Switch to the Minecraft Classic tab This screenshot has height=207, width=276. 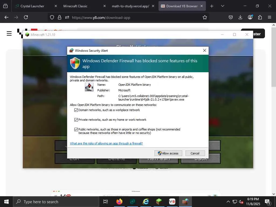pos(75,6)
